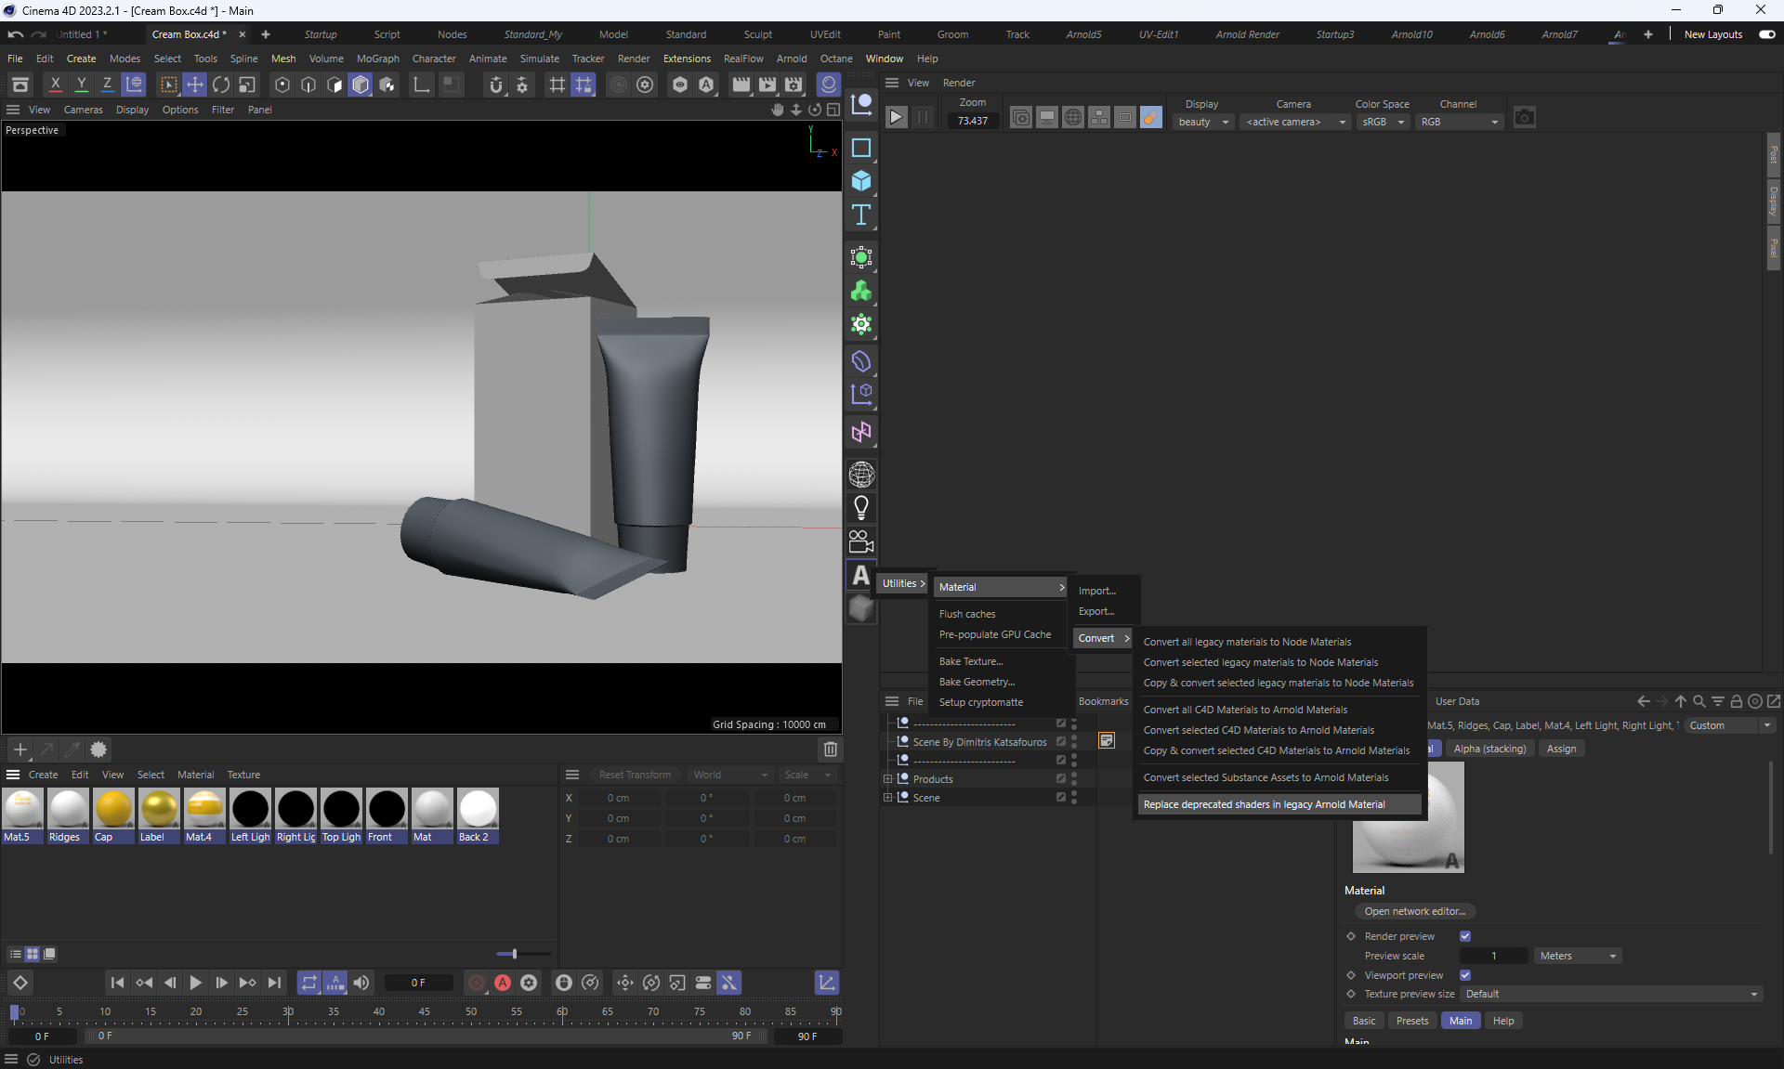The height and width of the screenshot is (1069, 1784).
Task: Open the Display beauty dropdown
Action: click(x=1203, y=122)
